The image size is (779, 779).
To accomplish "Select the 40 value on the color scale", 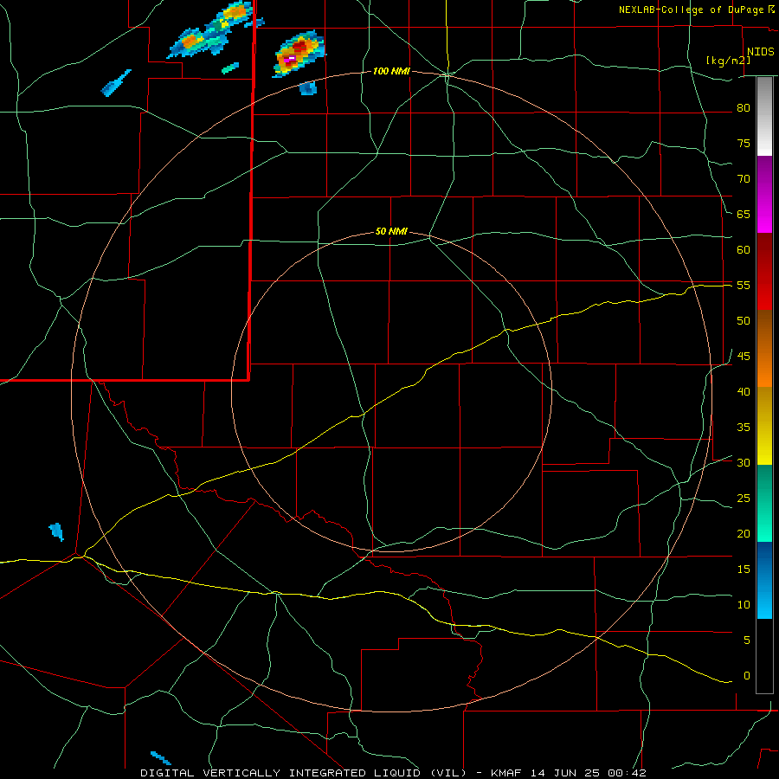I will (744, 392).
